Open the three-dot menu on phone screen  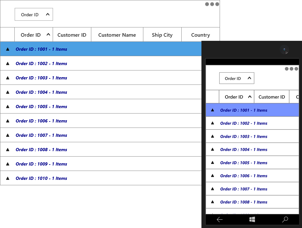291,69
